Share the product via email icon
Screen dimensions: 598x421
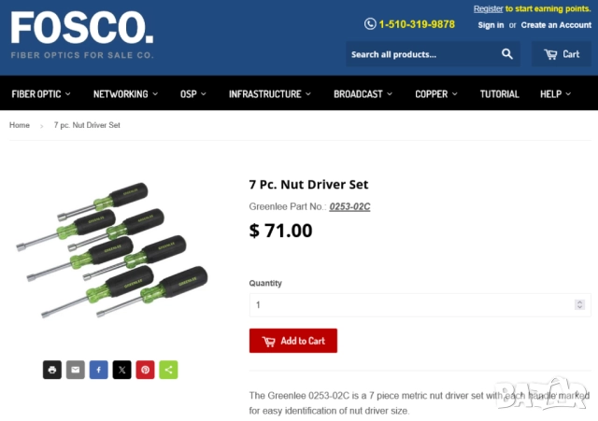coord(76,369)
